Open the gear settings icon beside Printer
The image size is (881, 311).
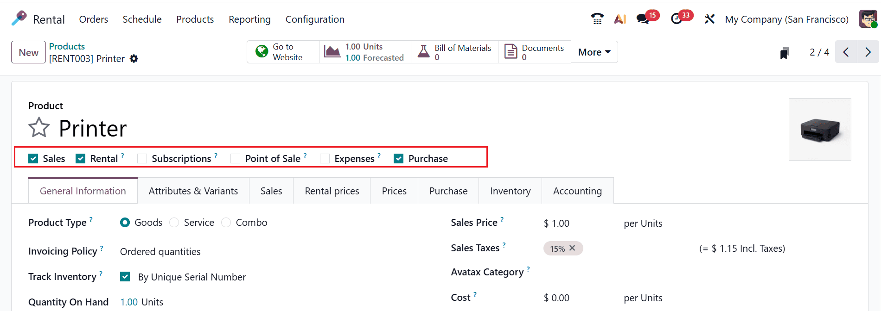click(x=134, y=59)
